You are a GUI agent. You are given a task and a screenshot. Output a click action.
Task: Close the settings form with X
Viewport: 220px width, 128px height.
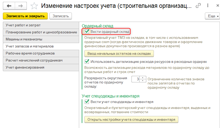[215, 6]
